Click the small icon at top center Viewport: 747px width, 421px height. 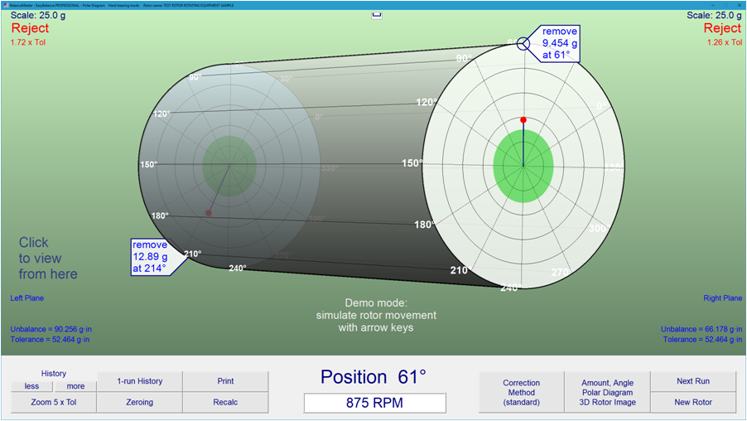377,14
